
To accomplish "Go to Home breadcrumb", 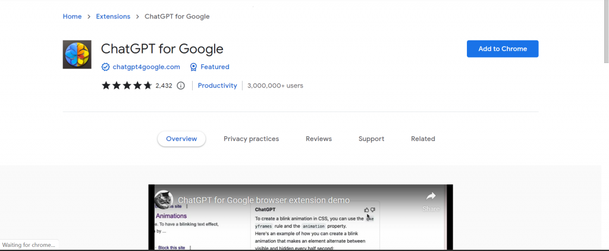I will click(72, 16).
